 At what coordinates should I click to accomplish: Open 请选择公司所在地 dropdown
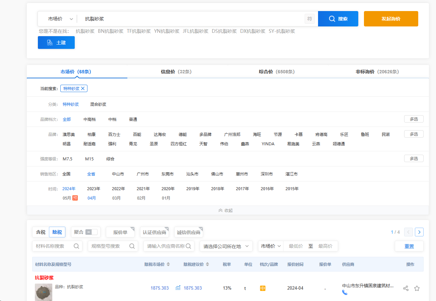click(x=226, y=246)
